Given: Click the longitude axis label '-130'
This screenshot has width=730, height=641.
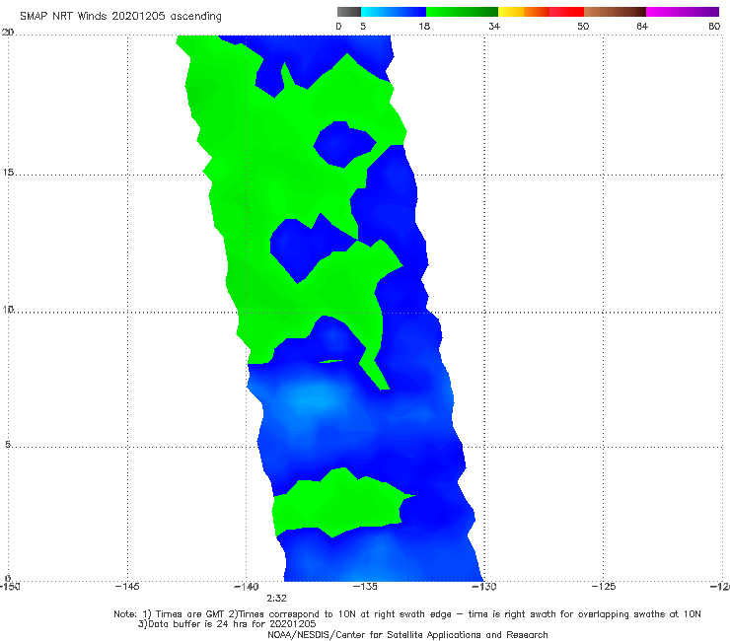Looking at the screenshot, I should pos(484,586).
